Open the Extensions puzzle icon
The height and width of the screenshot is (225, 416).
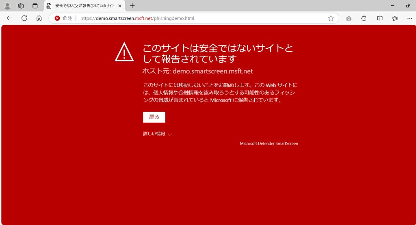tap(364, 18)
